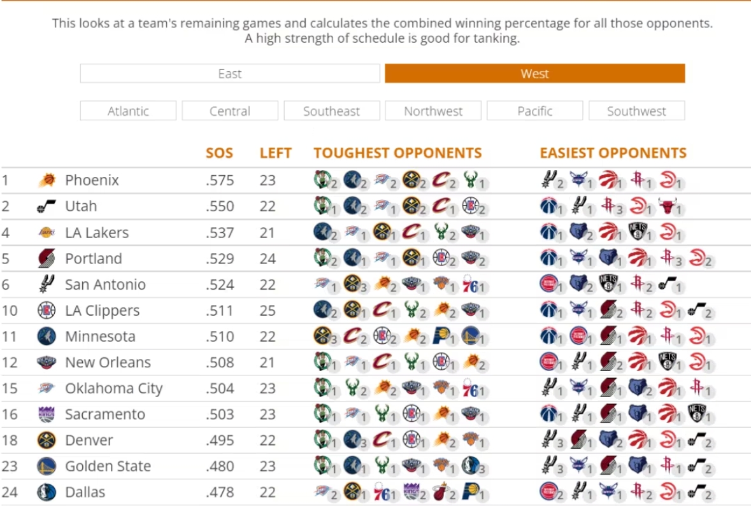
Task: Select the West conference toggle
Action: (534, 74)
